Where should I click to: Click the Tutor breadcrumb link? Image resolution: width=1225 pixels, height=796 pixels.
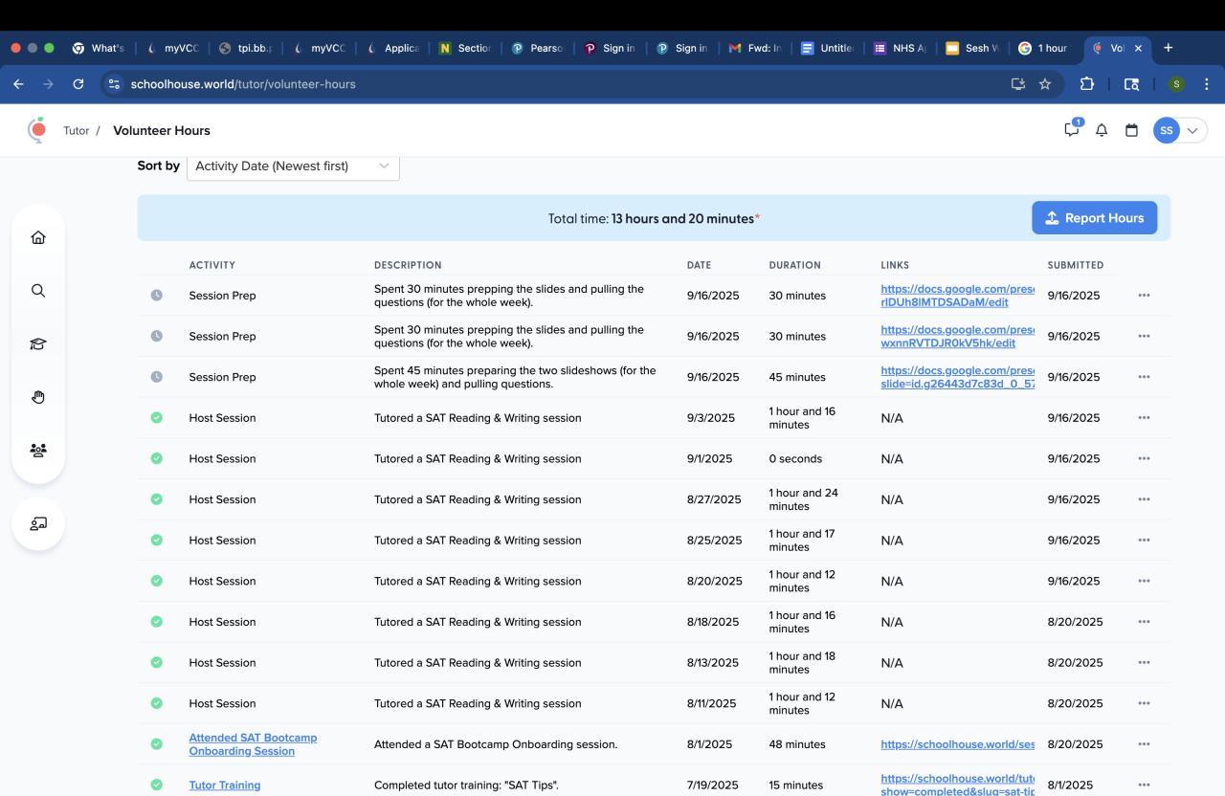click(x=77, y=131)
